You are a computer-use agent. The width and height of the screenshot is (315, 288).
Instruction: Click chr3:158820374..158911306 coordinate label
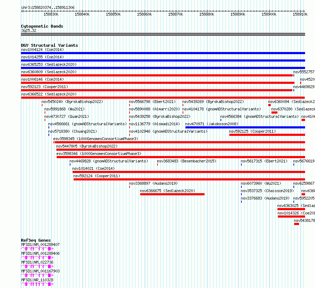[48, 7]
